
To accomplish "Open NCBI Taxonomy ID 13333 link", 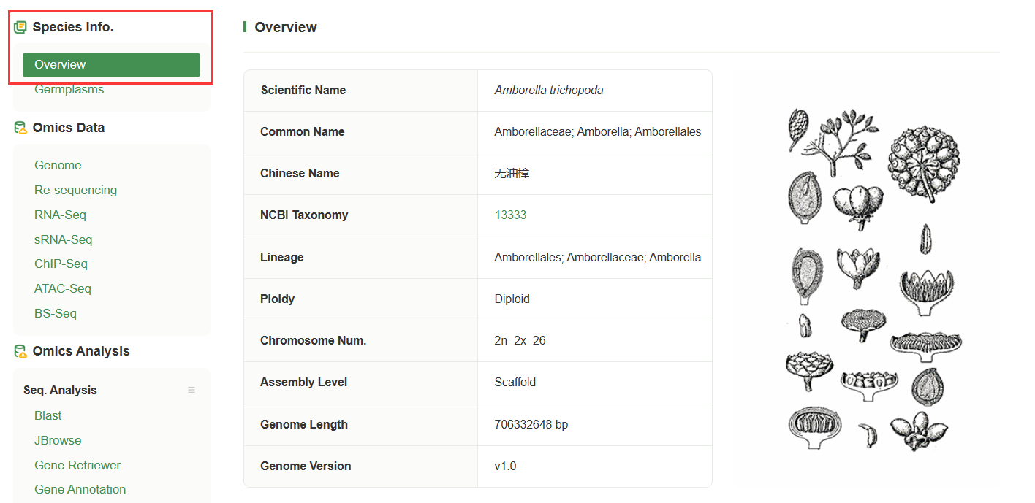I will pyautogui.click(x=510, y=215).
